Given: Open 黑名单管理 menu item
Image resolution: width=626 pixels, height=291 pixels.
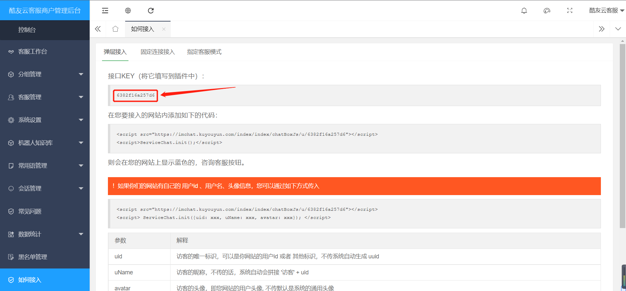Looking at the screenshot, I should coord(45,257).
